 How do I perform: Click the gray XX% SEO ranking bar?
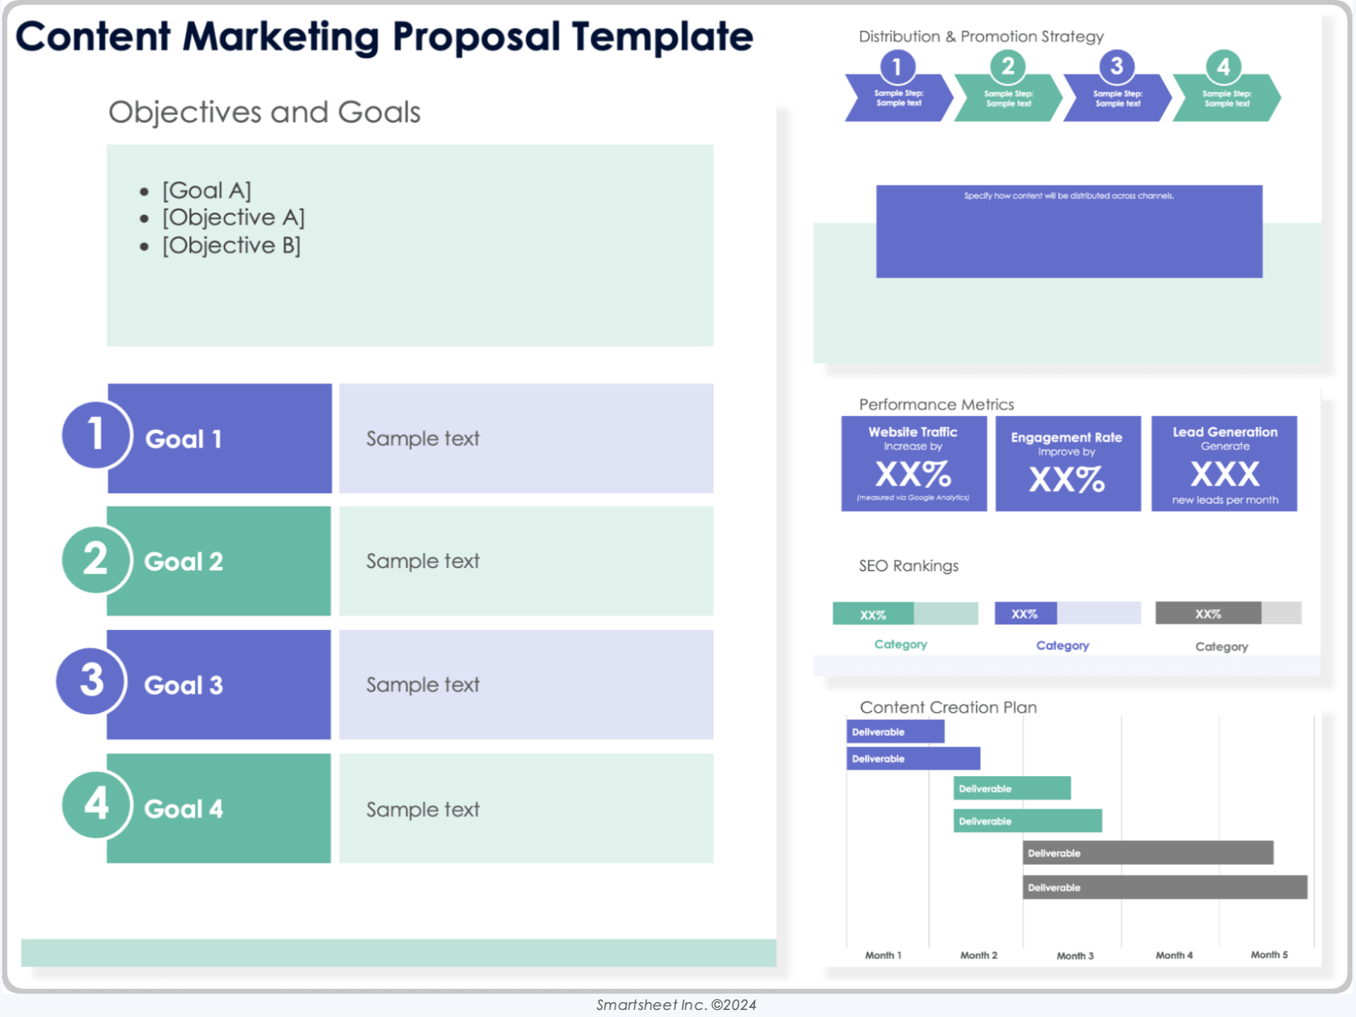pyautogui.click(x=1228, y=613)
